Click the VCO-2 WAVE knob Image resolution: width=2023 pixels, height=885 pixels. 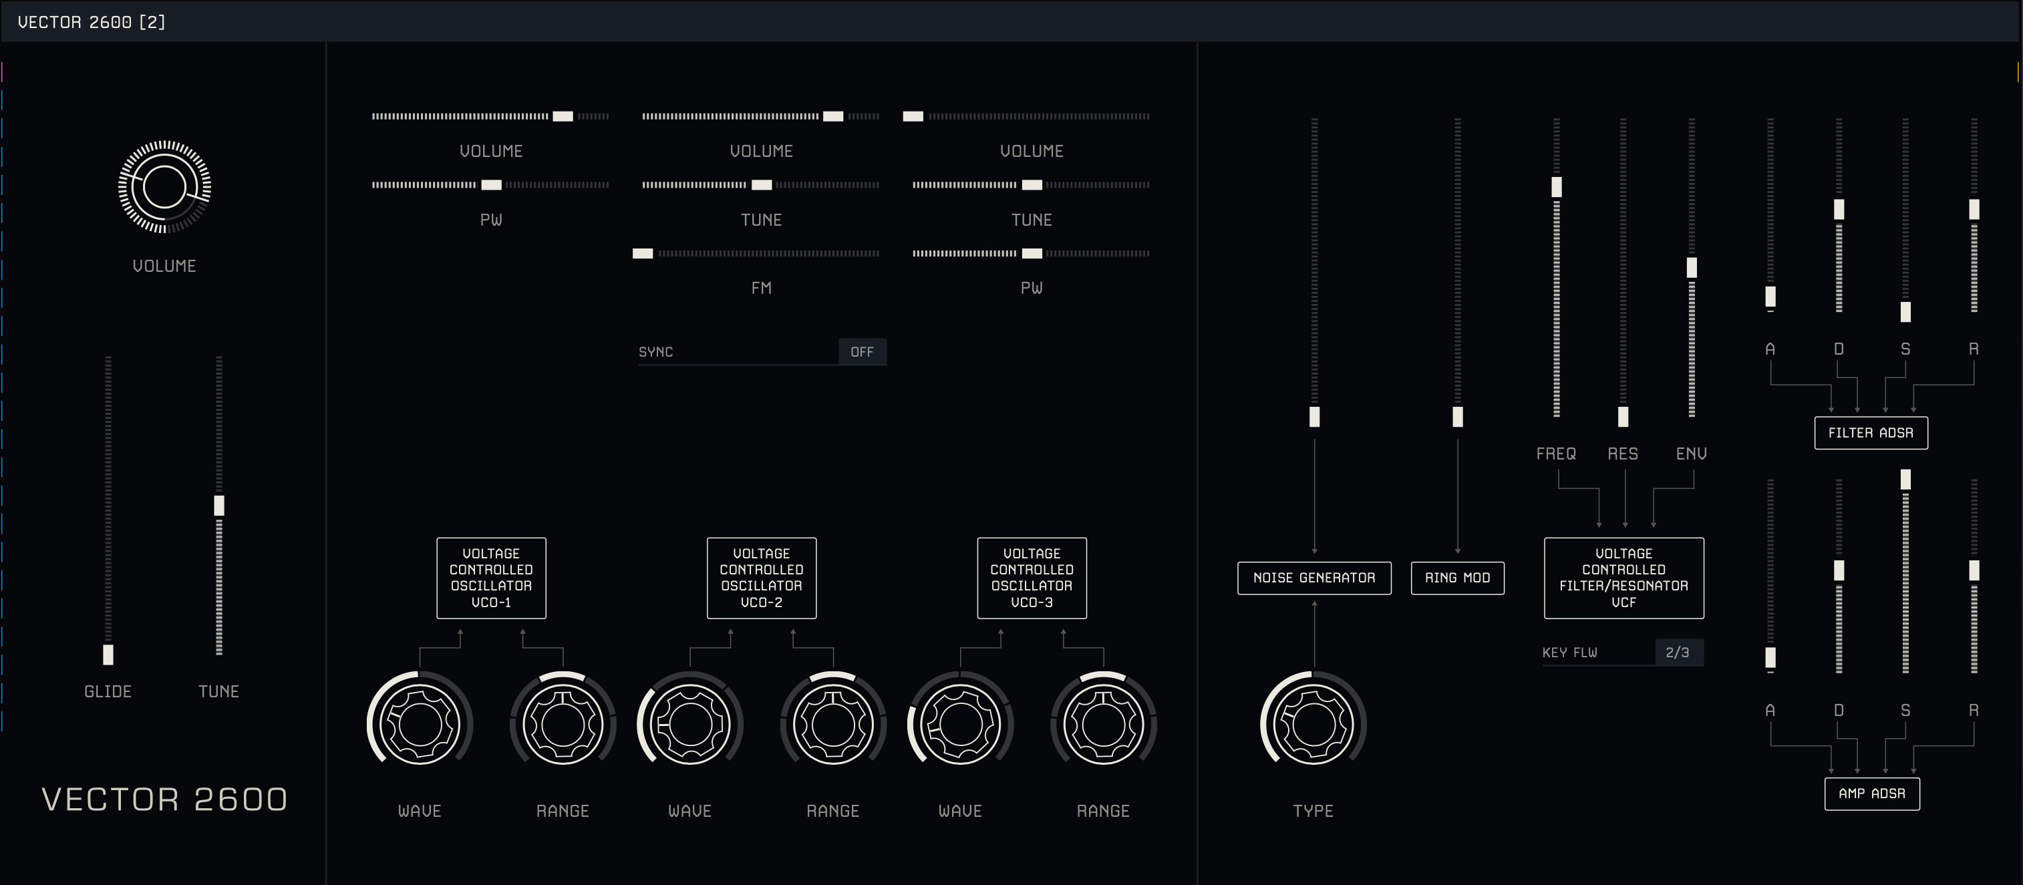click(x=689, y=723)
